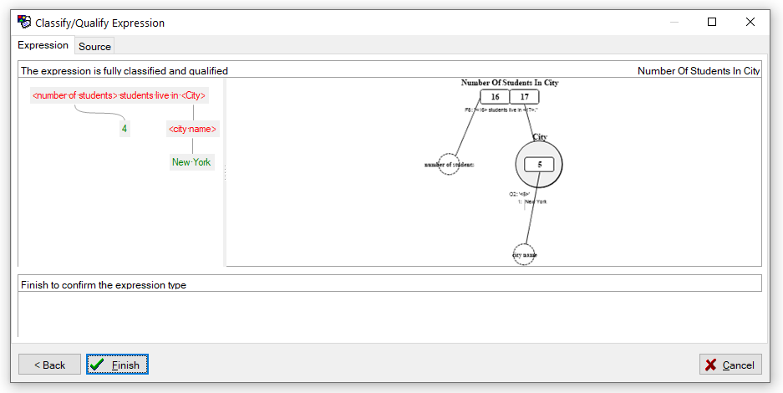Click the red X icon on Cancel
The height and width of the screenshot is (393, 783).
pyautogui.click(x=710, y=365)
